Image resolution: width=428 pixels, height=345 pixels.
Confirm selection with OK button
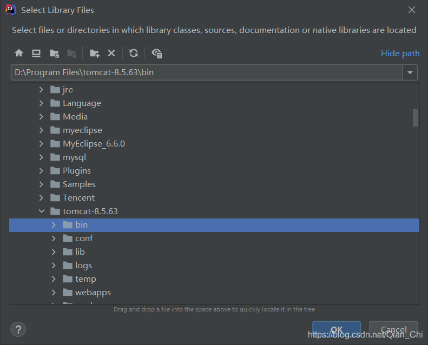click(337, 329)
